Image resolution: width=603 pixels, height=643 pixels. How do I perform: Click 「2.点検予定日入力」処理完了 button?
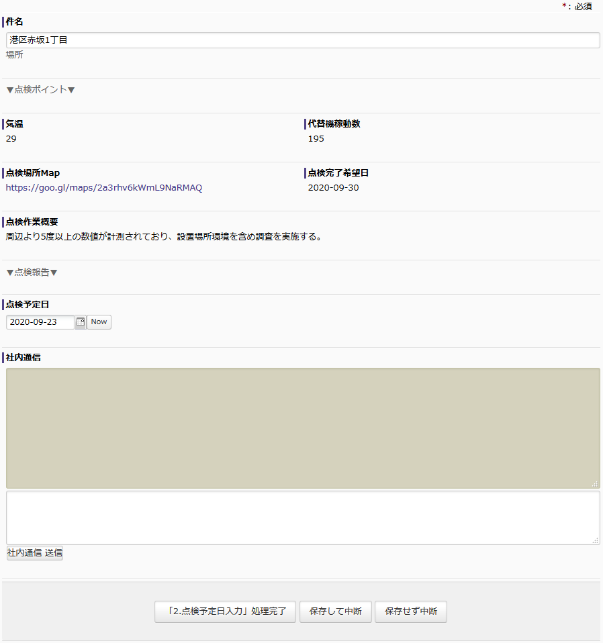pos(225,611)
